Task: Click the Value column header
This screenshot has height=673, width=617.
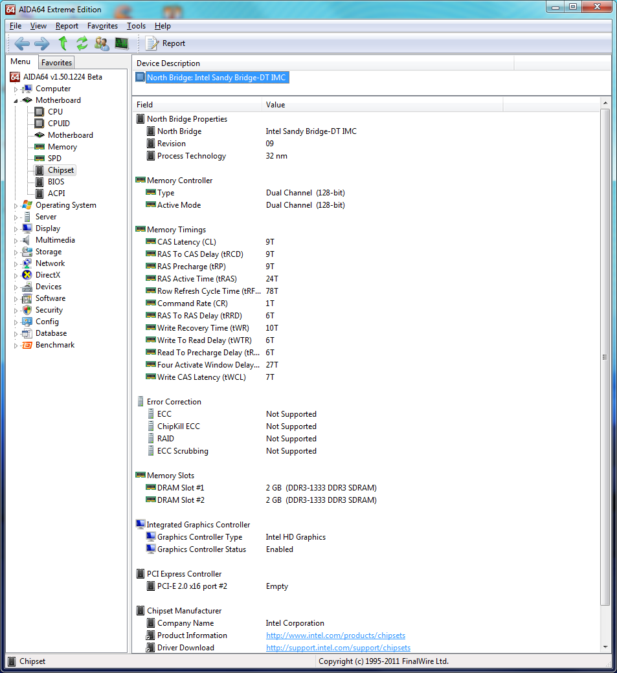Action: (x=382, y=105)
